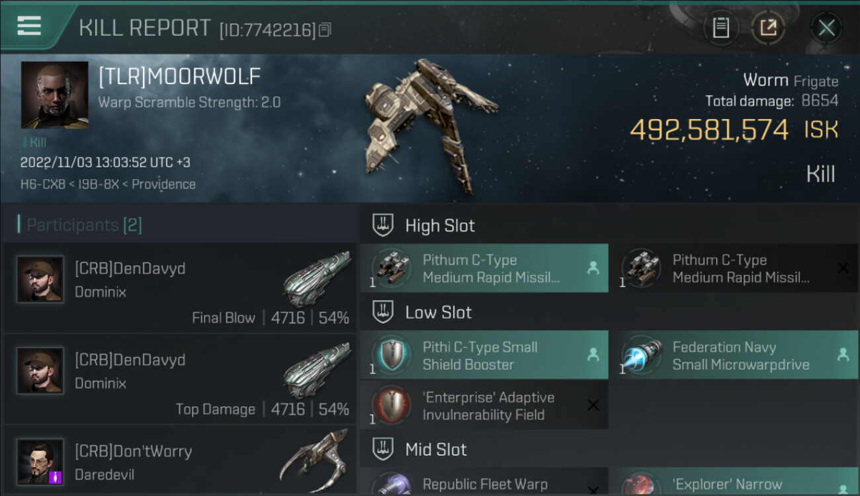Image resolution: width=860 pixels, height=496 pixels.
Task: Select dropped Pithum C-Type launcher with X
Action: tap(733, 268)
